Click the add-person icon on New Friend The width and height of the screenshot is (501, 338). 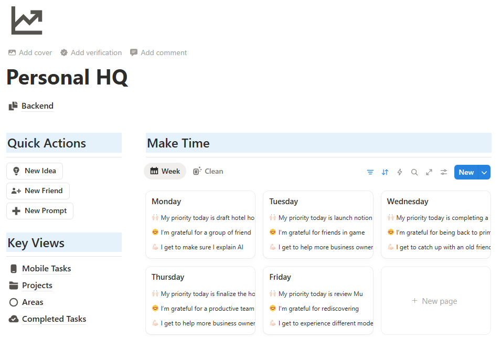pos(16,191)
